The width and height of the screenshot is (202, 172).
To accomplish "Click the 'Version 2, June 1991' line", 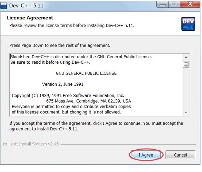I will tap(63, 84).
